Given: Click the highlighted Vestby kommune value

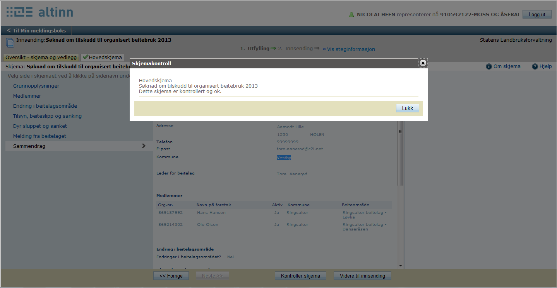Looking at the screenshot, I should point(284,158).
